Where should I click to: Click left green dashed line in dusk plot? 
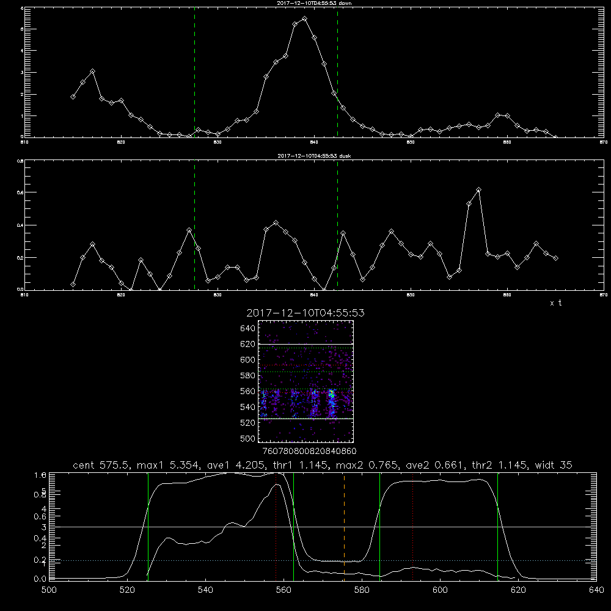pyautogui.click(x=194, y=225)
